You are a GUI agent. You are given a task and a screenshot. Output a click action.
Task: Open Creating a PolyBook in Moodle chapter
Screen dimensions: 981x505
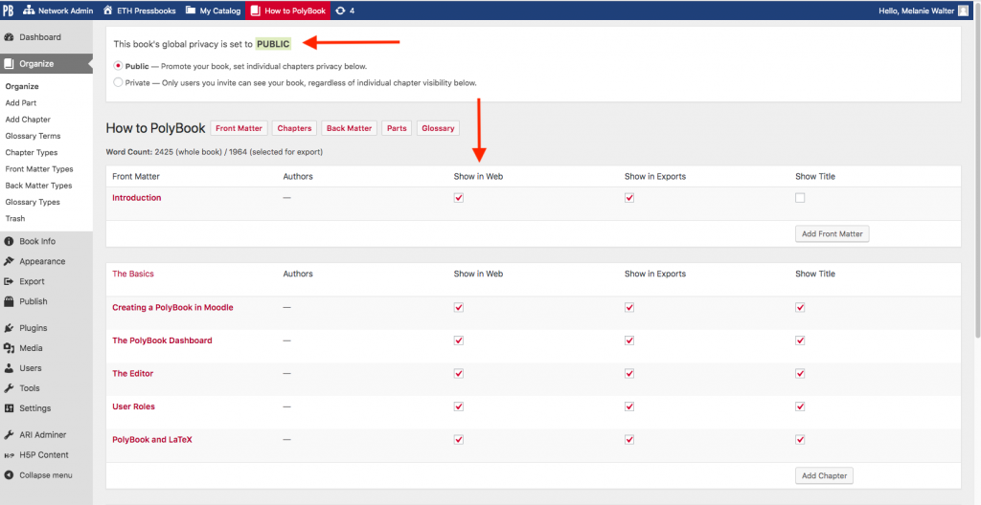pyautogui.click(x=172, y=308)
